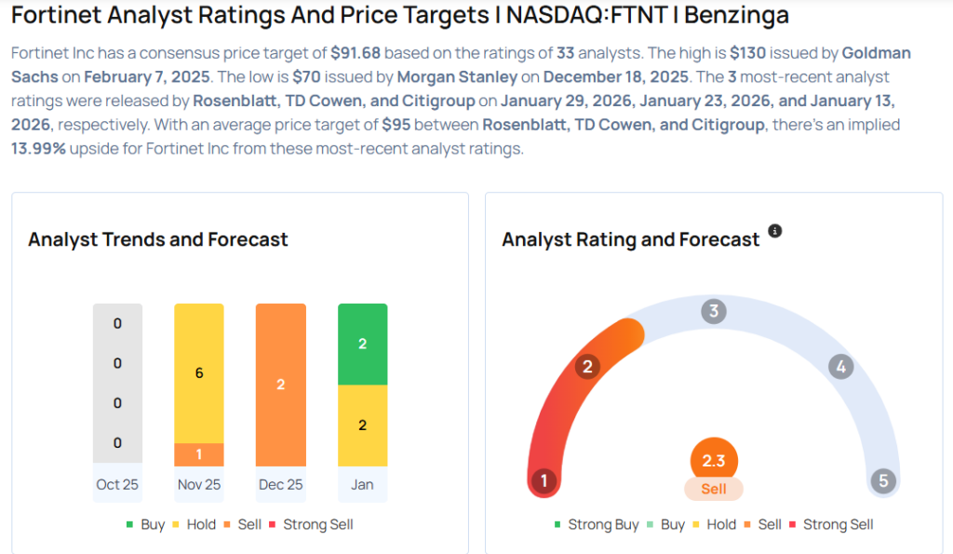The image size is (953, 554).
Task: Click the info icon beside Analyst Rating heading
Action: (x=775, y=231)
